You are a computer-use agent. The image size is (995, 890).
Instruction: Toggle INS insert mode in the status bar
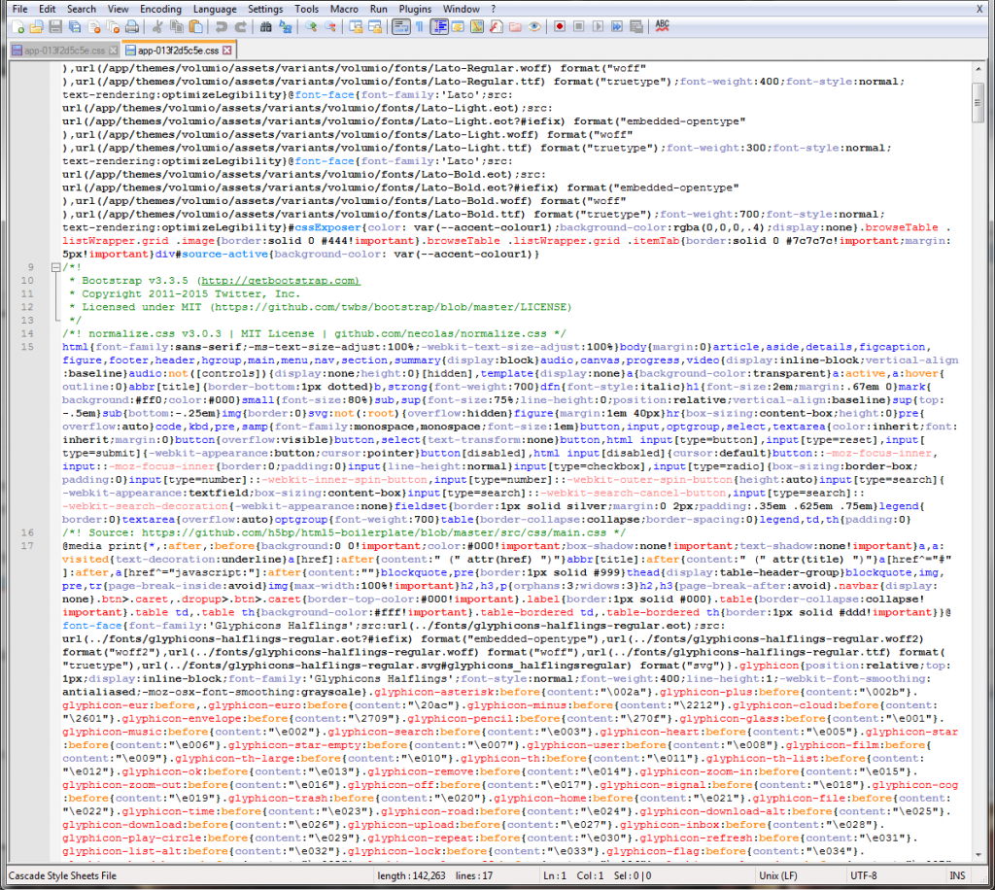[957, 875]
